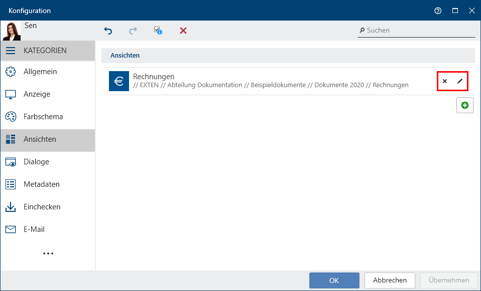Click the checkbox-info toolbar icon
The height and width of the screenshot is (291, 481).
158,30
